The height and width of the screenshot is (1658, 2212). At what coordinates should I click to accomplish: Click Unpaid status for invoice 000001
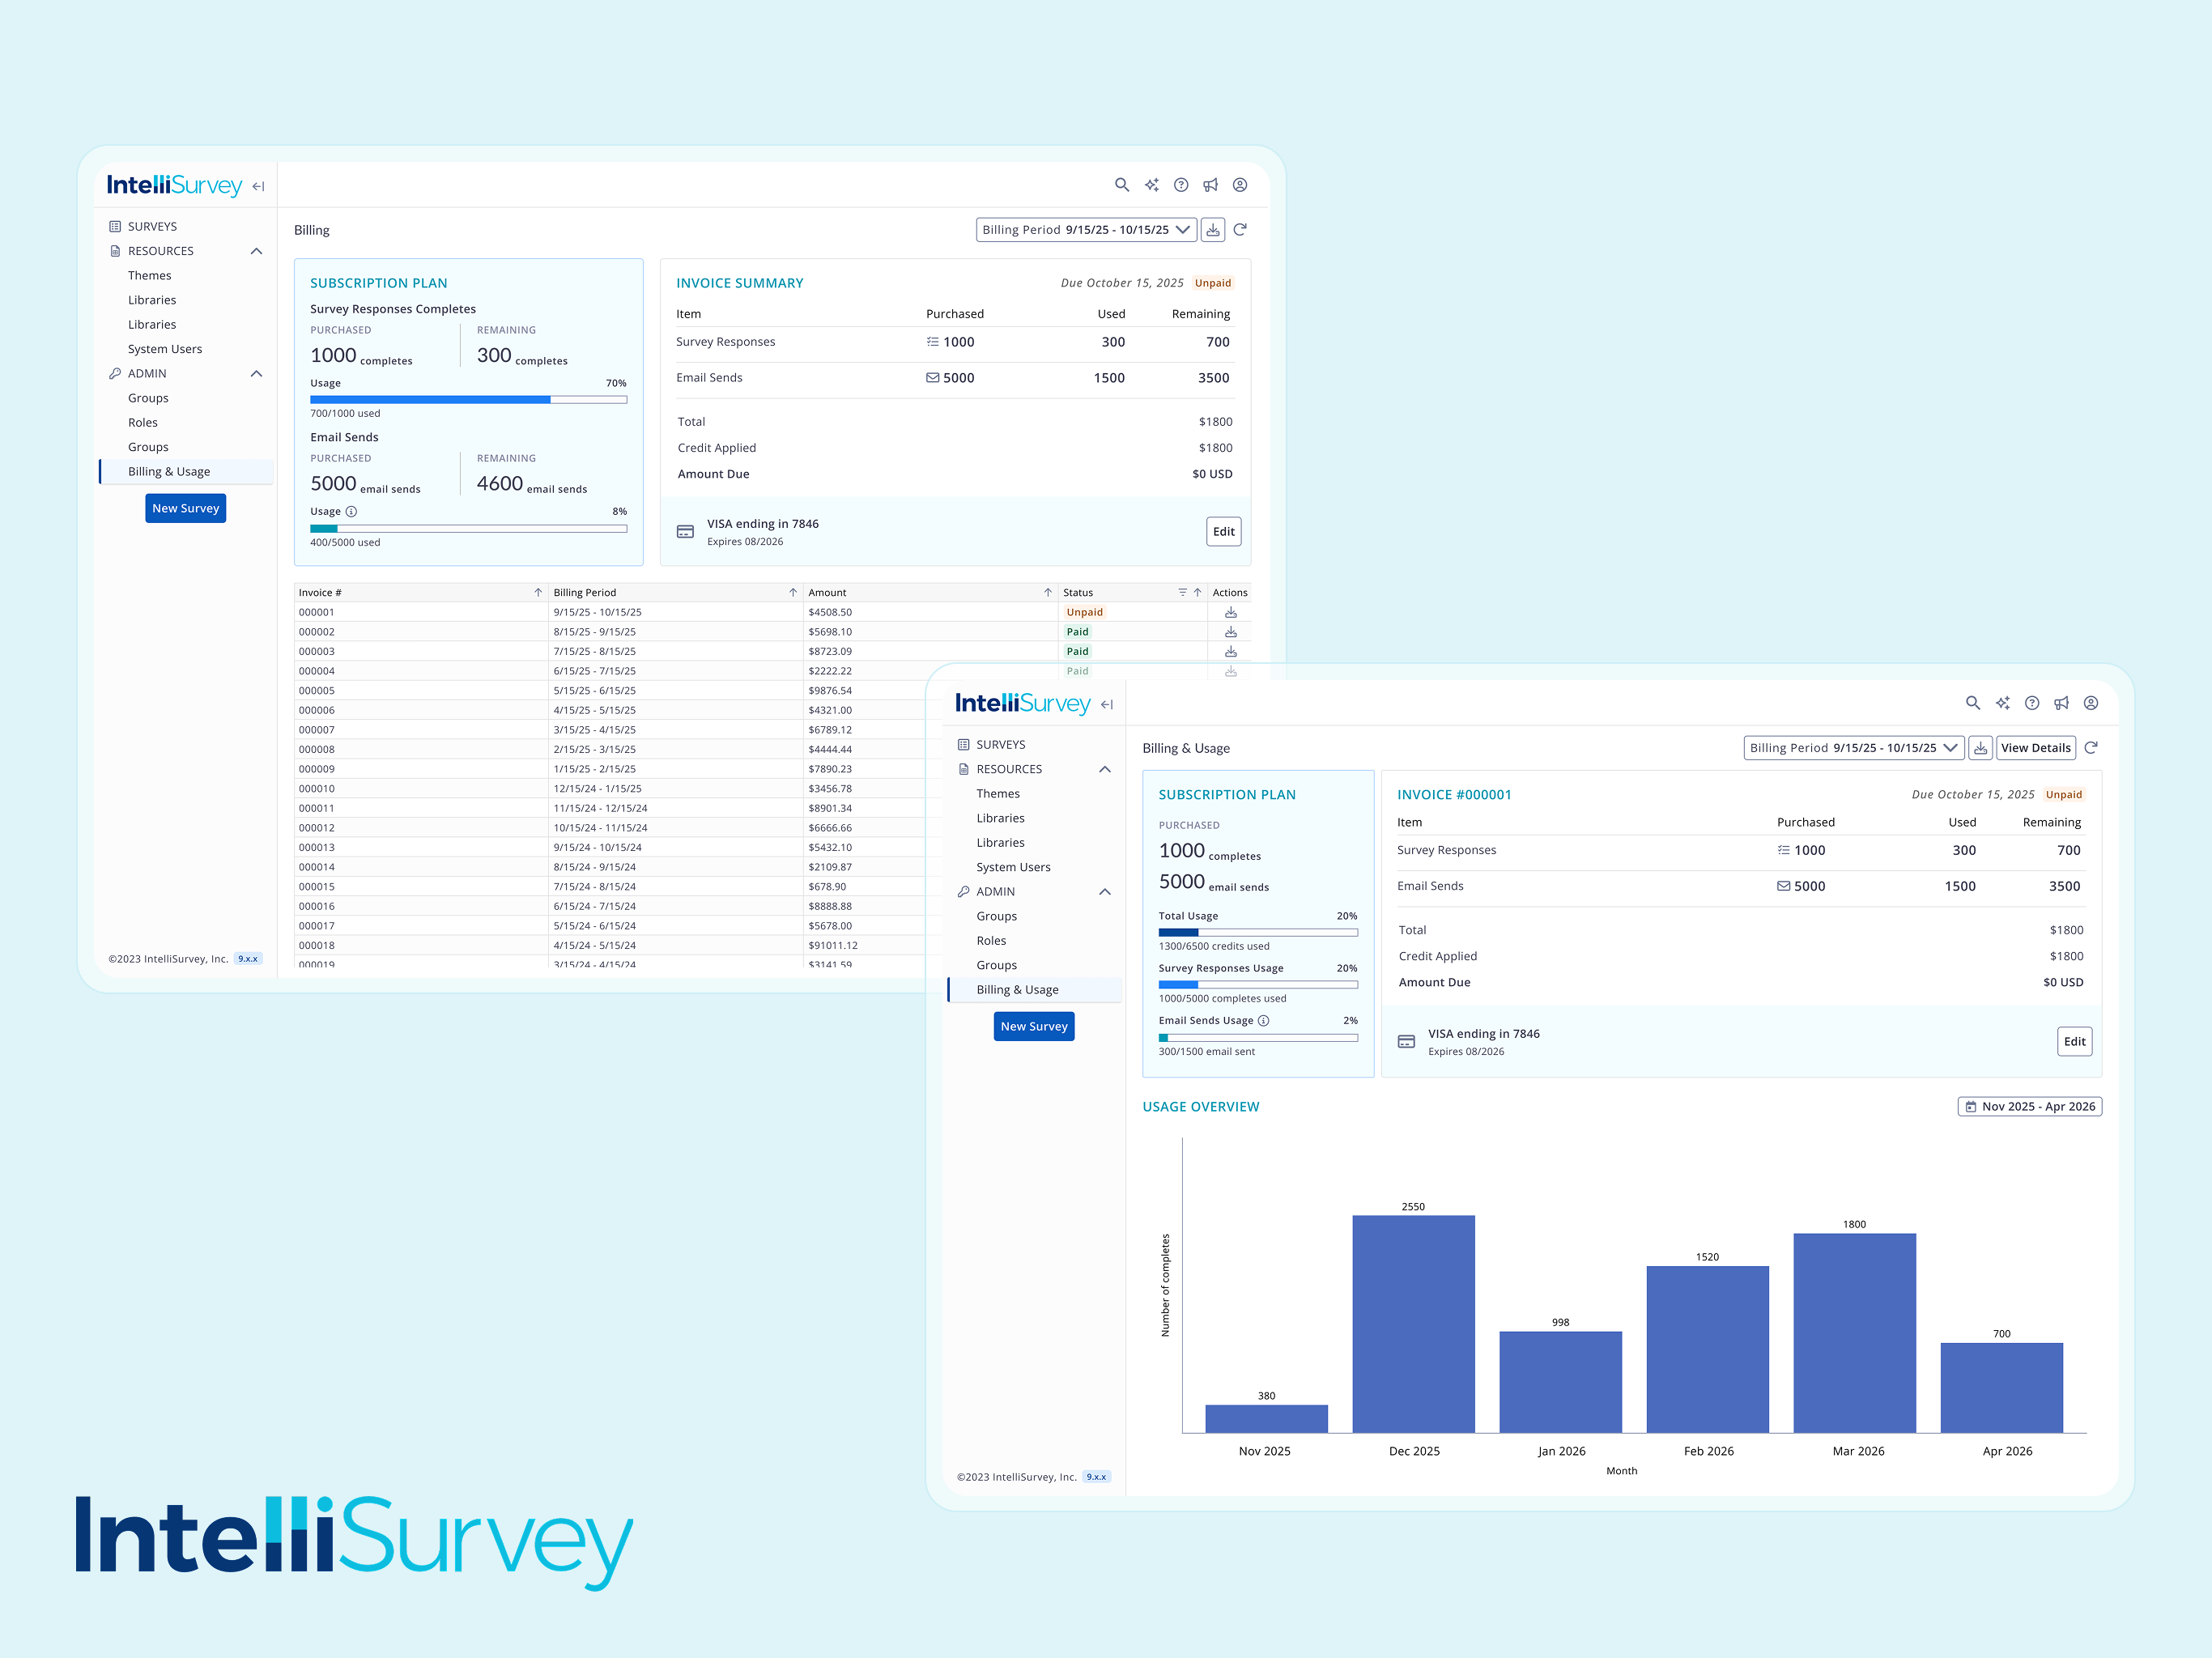pyautogui.click(x=1085, y=612)
